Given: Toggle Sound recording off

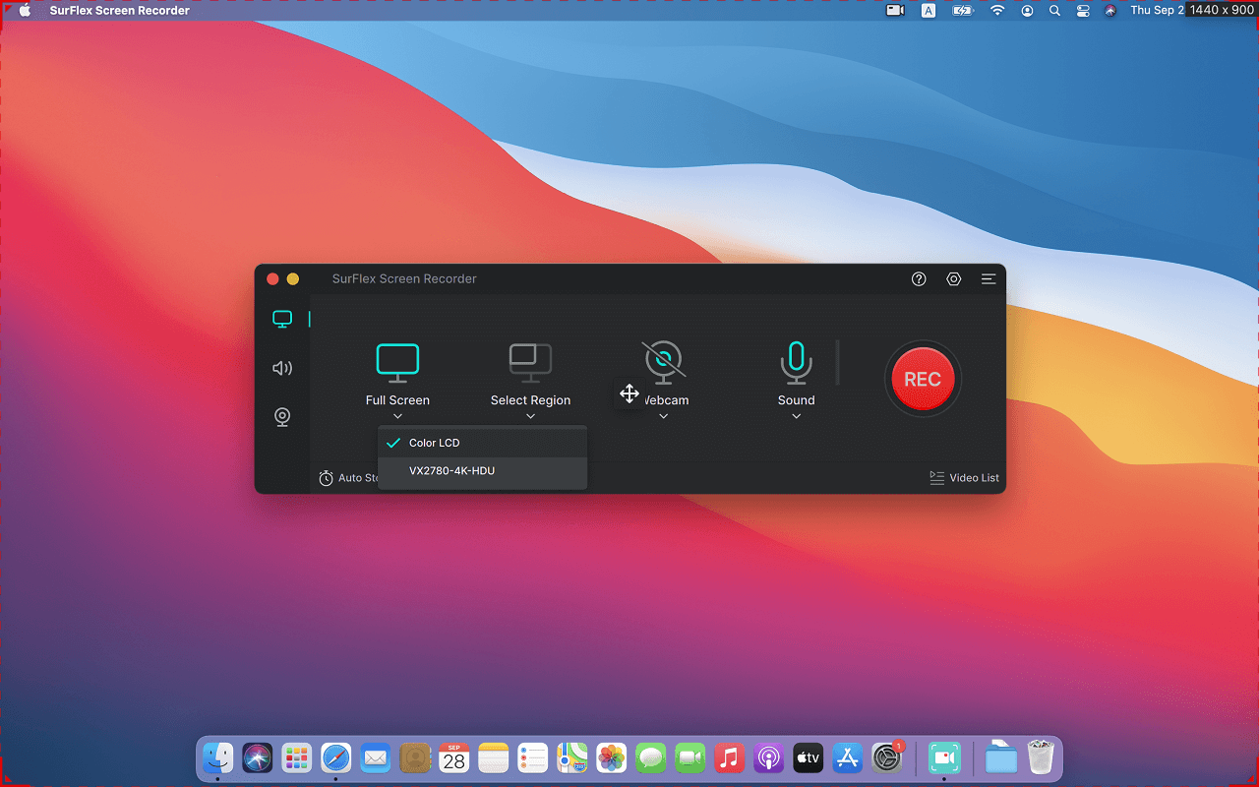Looking at the screenshot, I should 796,361.
